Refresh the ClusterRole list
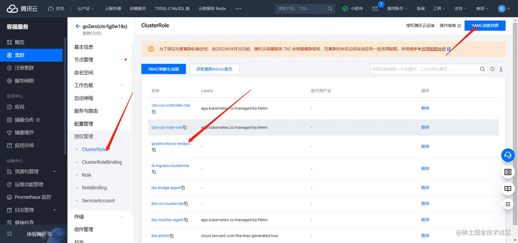The width and height of the screenshot is (518, 243). pos(492,69)
